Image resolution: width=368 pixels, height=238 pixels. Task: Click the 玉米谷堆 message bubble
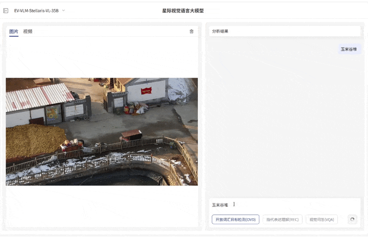point(349,49)
